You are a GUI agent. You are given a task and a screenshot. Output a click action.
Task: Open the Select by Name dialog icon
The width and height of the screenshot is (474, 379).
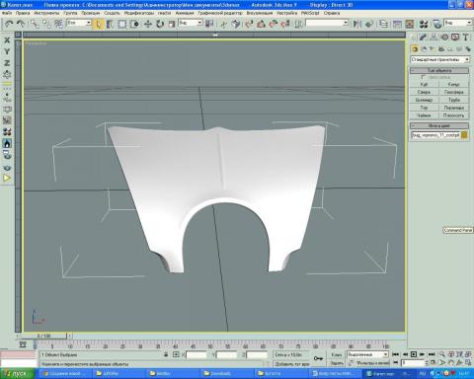point(110,24)
